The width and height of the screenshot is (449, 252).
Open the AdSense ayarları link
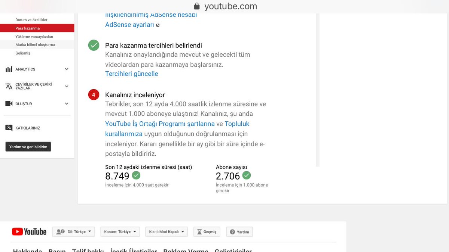coord(129,25)
